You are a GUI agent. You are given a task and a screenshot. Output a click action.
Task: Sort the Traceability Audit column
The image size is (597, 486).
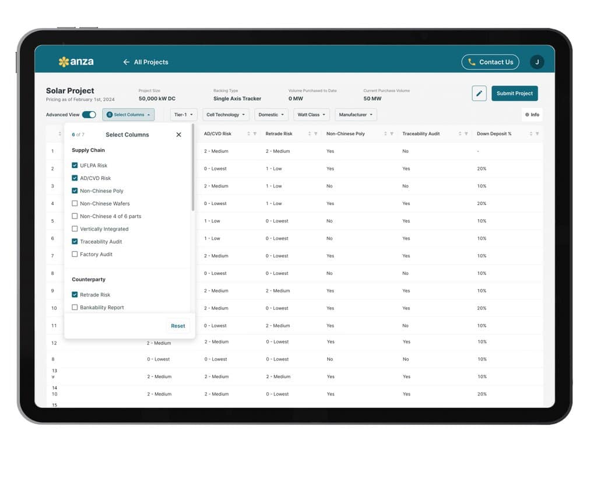(x=459, y=134)
